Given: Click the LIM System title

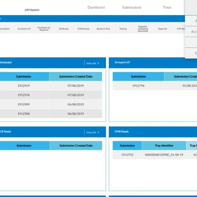Looking at the screenshot, I should coord(32,10).
